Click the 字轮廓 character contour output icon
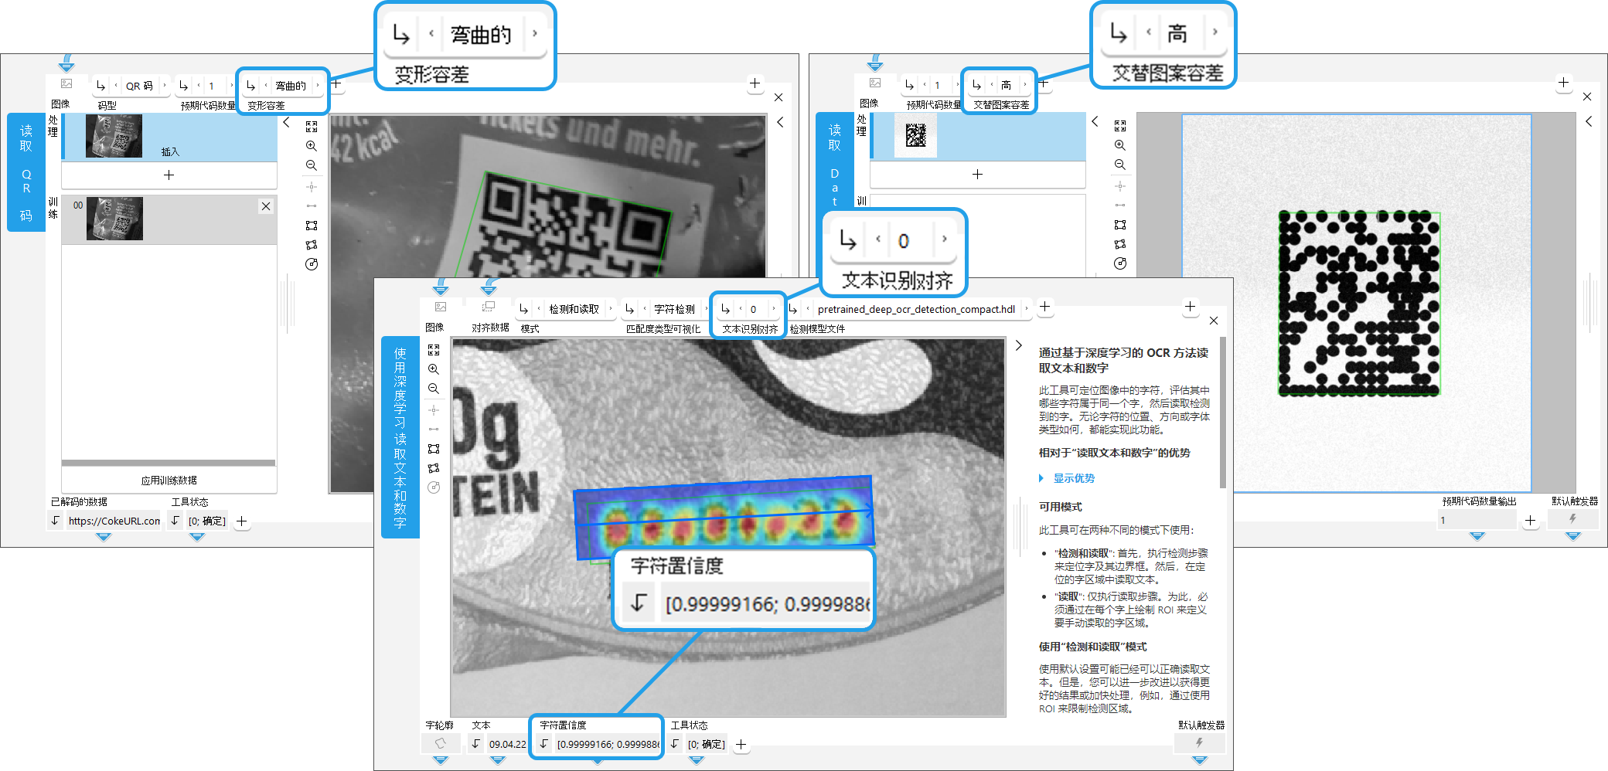 click(x=440, y=744)
